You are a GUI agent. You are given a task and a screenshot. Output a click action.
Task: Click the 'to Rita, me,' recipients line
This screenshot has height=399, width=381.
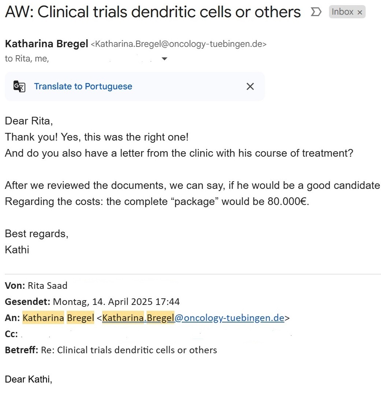[x=27, y=59]
